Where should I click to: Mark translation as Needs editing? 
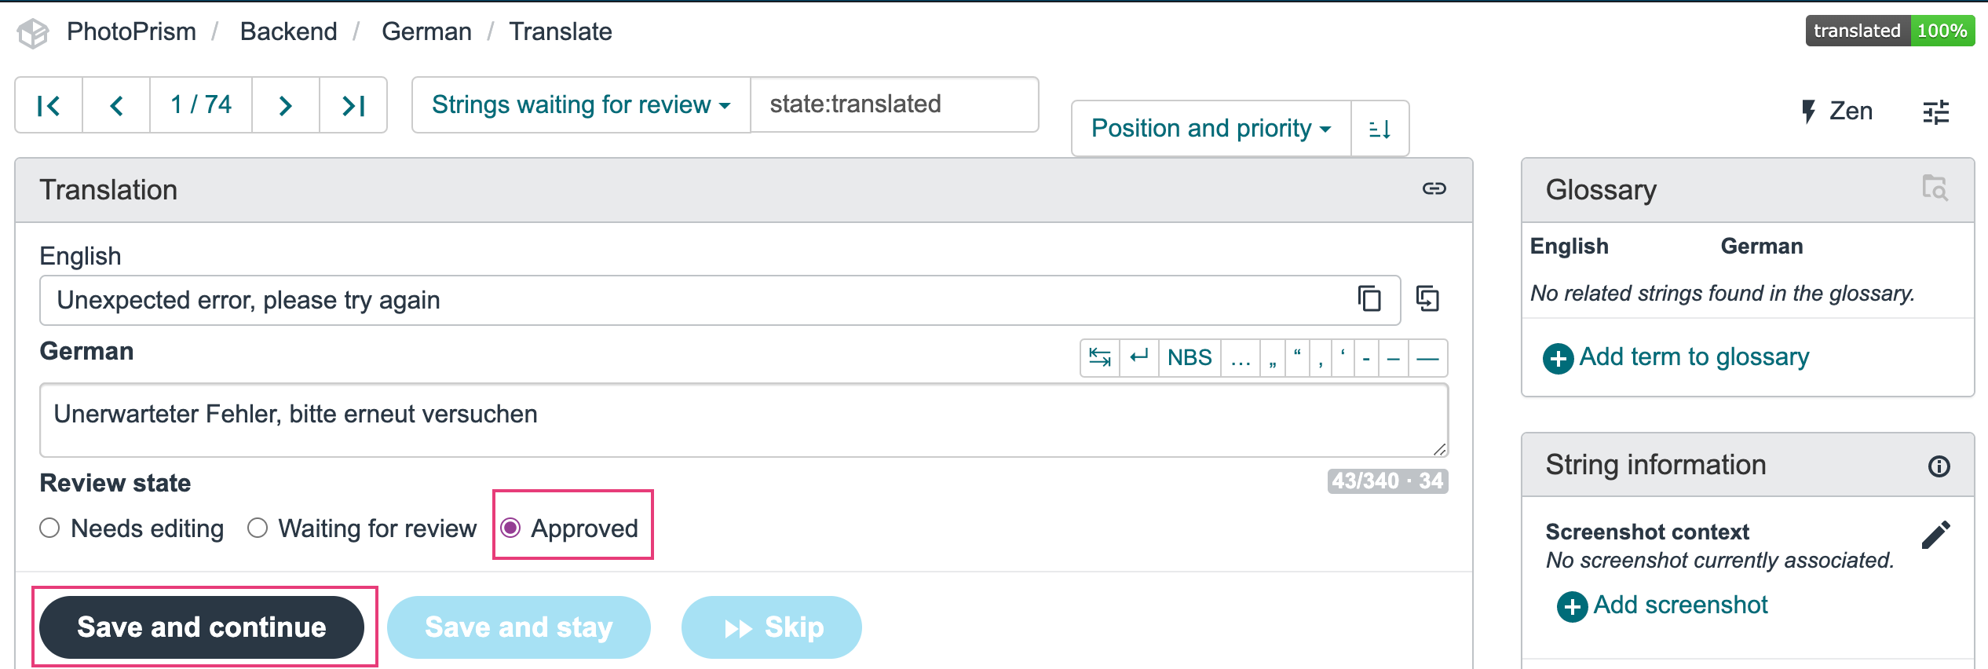click(x=49, y=528)
